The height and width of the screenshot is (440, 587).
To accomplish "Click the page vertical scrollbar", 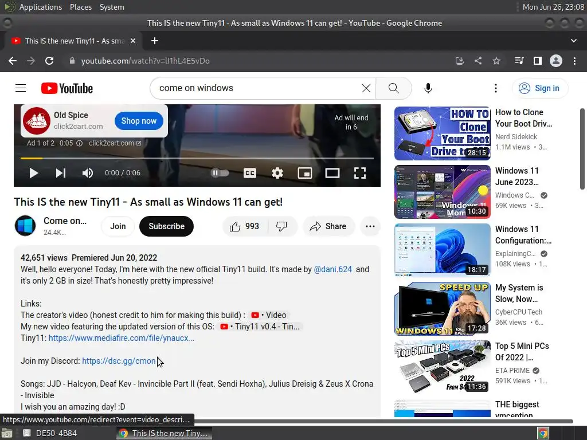I will tap(582, 149).
